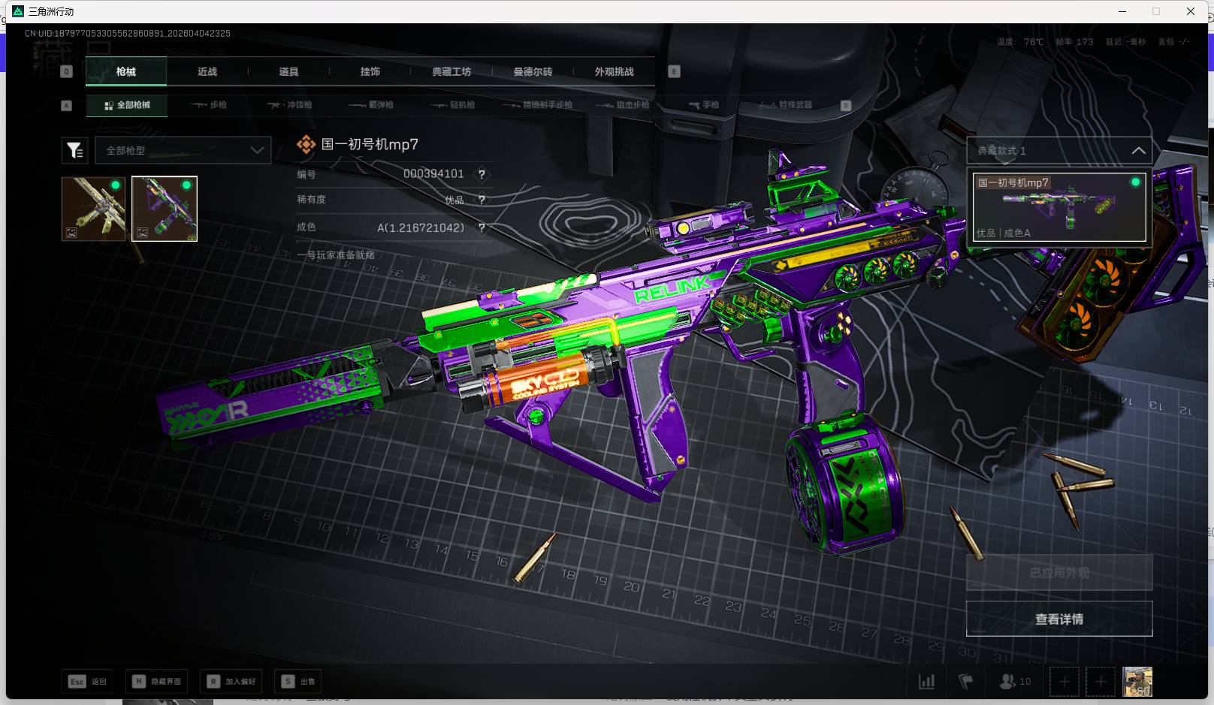Go to the 曼德尔砖 tab
Viewport: 1214px width, 705px height.
tap(533, 71)
